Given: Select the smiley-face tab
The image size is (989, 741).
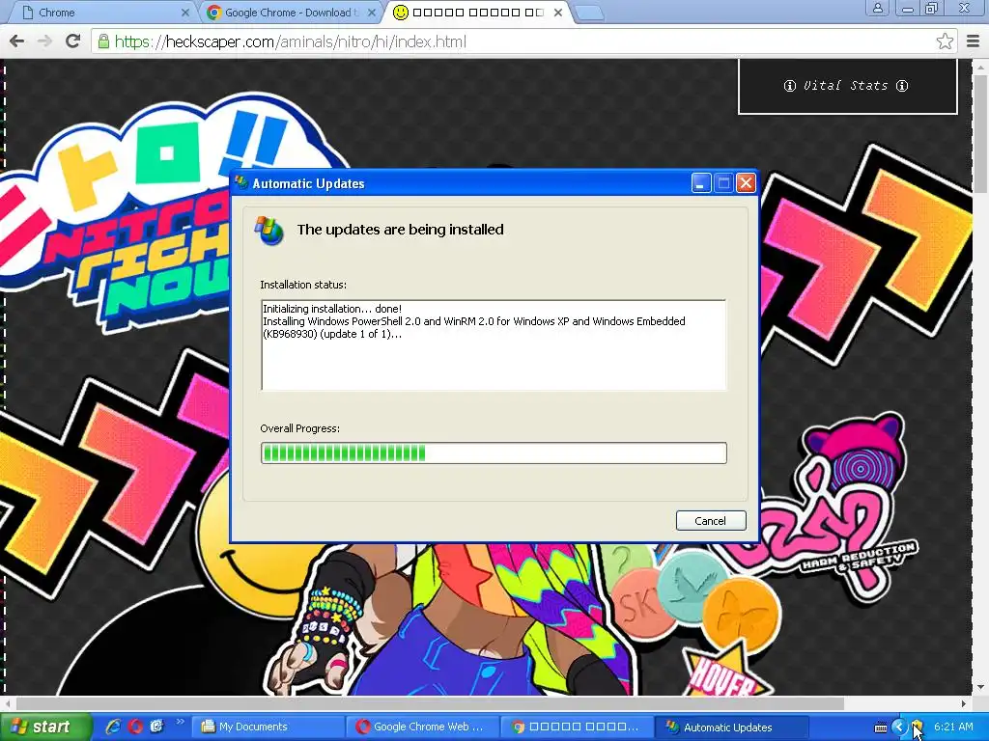Looking at the screenshot, I should (x=477, y=12).
